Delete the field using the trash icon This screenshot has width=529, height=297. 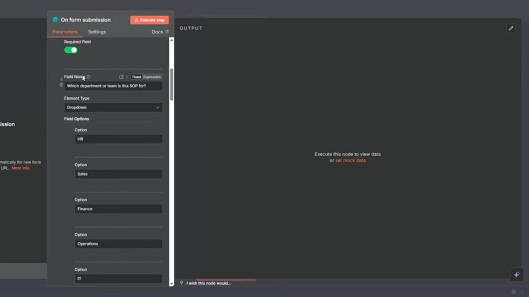pos(61,85)
